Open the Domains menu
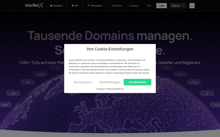The height and width of the screenshot is (137, 220). tap(57, 5)
